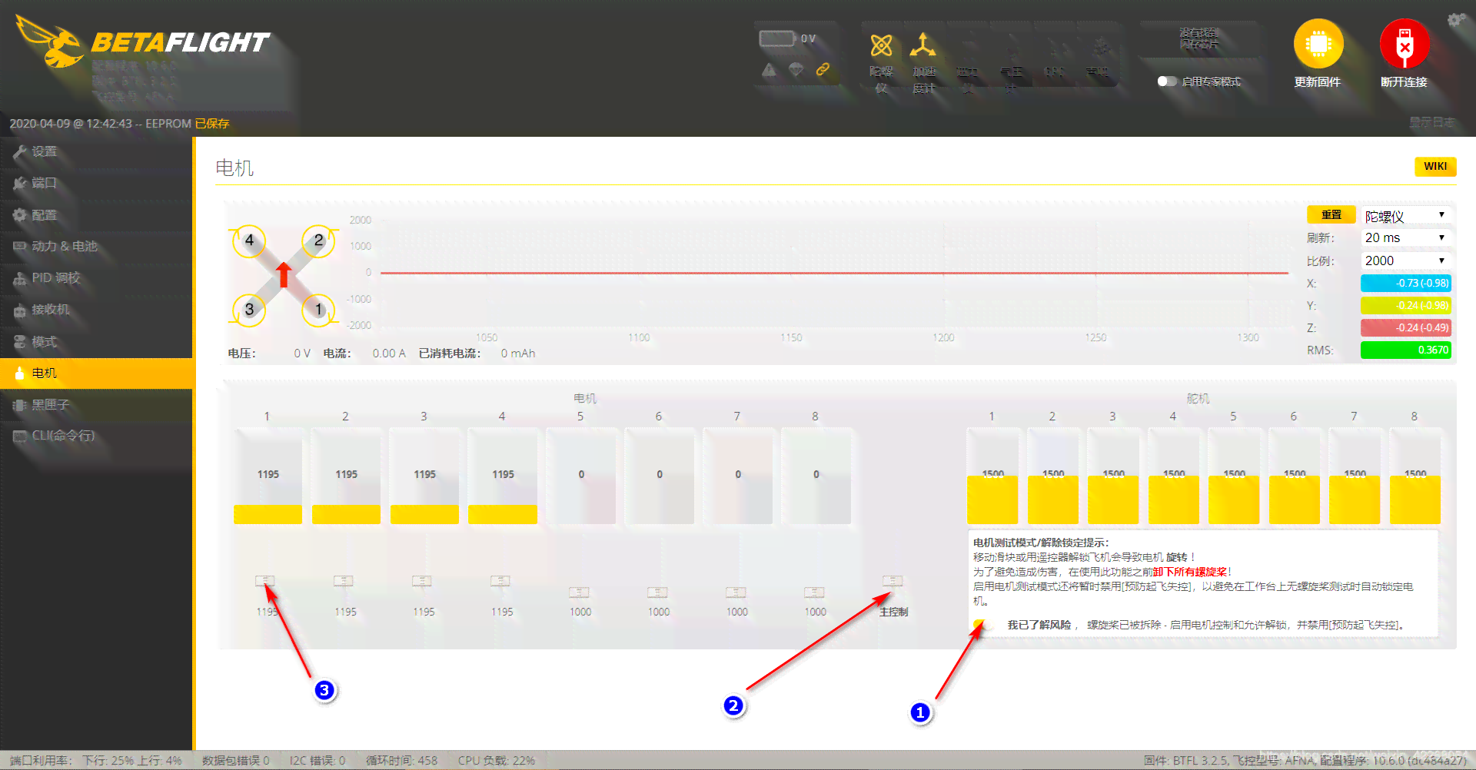
Task: Toggle the 启用专家模式 expert mode switch
Action: coord(1167,81)
